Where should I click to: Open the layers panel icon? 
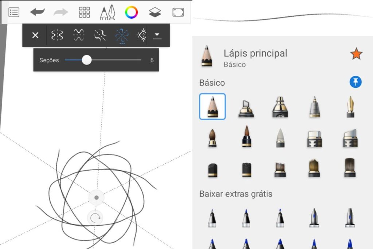coord(155,12)
